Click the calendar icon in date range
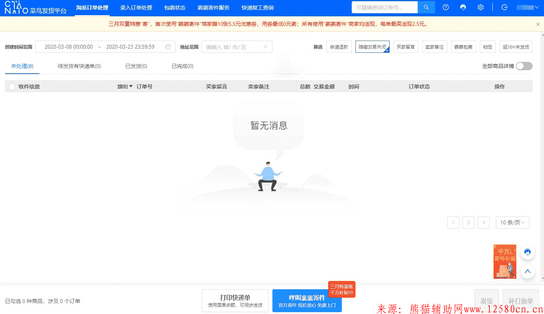The image size is (544, 314). 168,47
